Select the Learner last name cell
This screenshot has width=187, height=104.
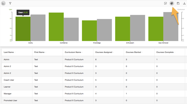tap(7, 87)
